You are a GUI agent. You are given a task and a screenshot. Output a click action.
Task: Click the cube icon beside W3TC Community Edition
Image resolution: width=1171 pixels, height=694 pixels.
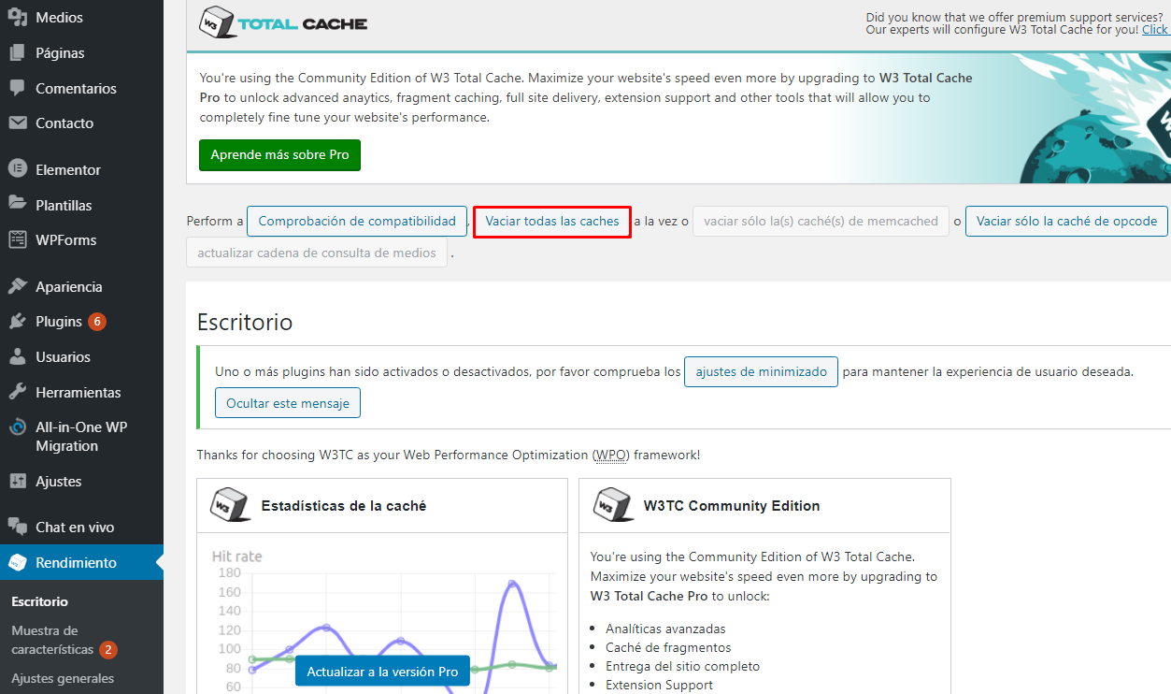611,505
